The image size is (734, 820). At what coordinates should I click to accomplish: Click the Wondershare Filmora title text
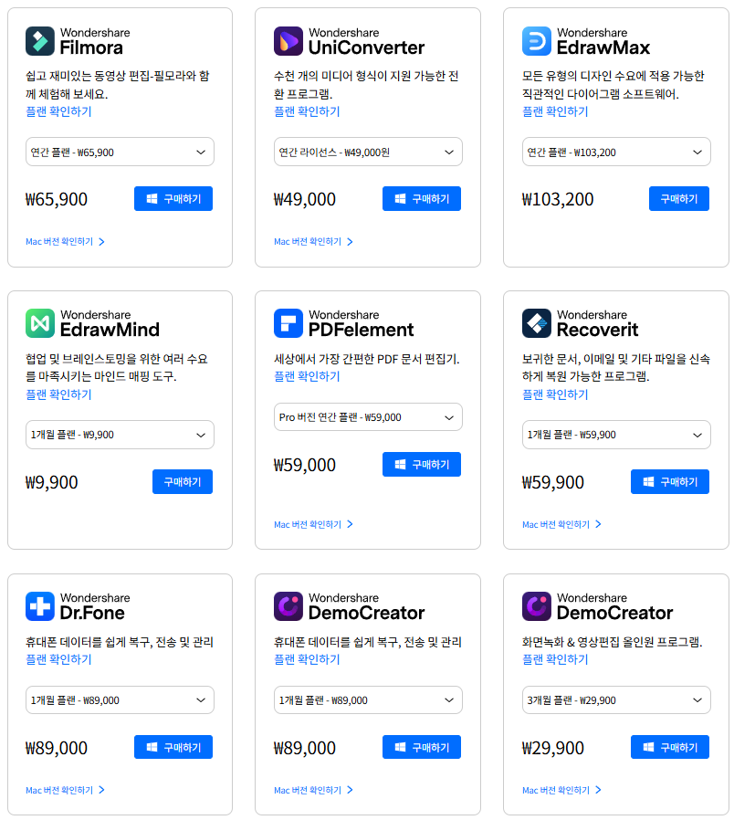[x=95, y=41]
